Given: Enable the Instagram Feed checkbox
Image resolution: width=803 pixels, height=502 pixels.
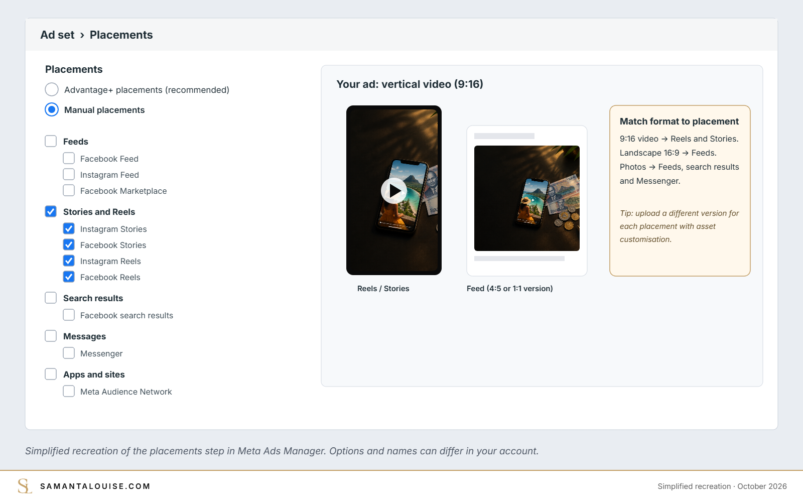Looking at the screenshot, I should 69,174.
